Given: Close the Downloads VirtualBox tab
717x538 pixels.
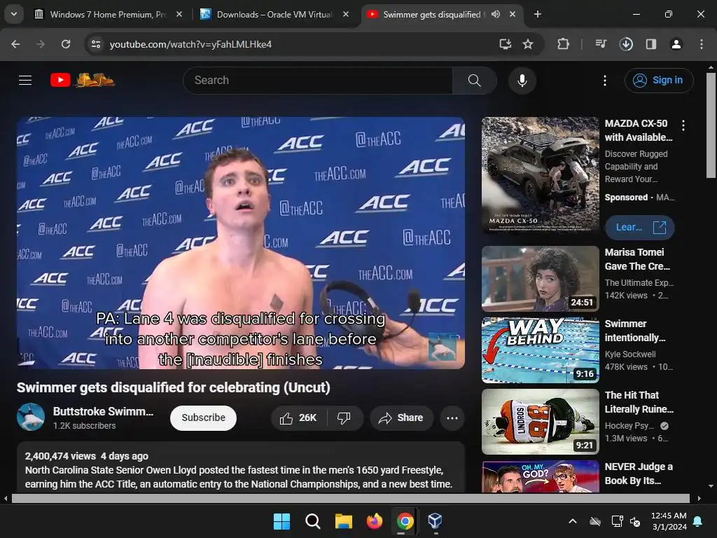Looking at the screenshot, I should tap(346, 14).
